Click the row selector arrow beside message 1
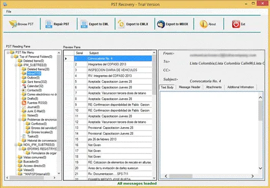This screenshot has height=188, width=270. pos(66,59)
